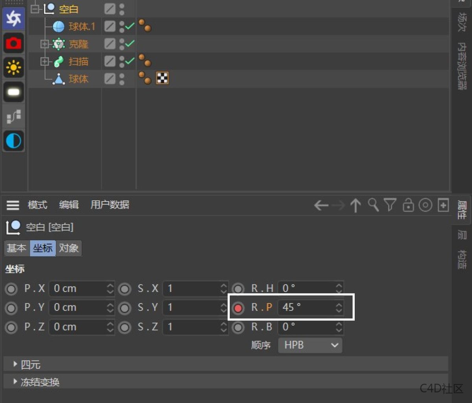
Task: Click the magnifier search icon in the attribute manager
Action: coord(372,205)
